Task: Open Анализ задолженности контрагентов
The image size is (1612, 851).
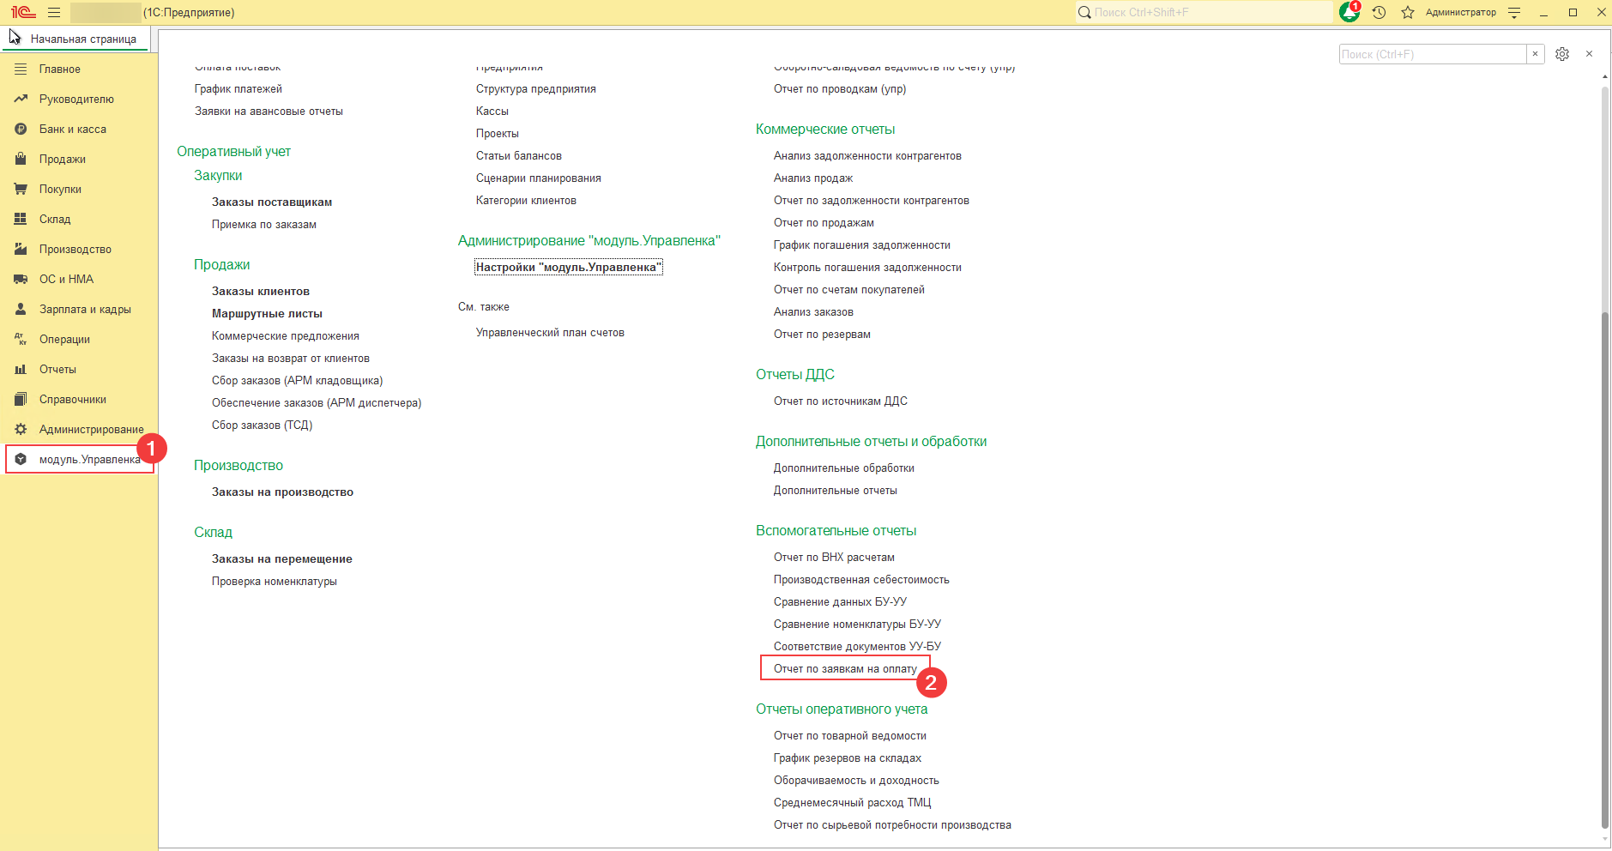Action: (867, 156)
